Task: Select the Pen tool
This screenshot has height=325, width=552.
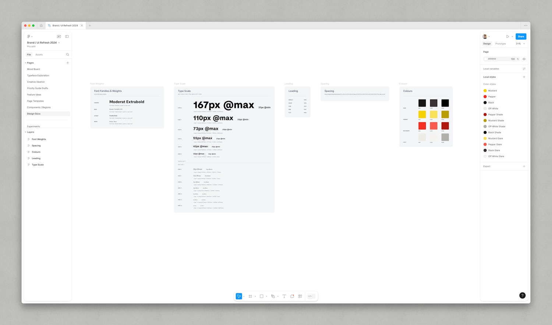Action: 273,296
